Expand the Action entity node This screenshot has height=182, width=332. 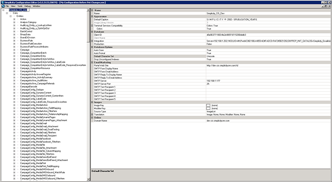coord(14,19)
